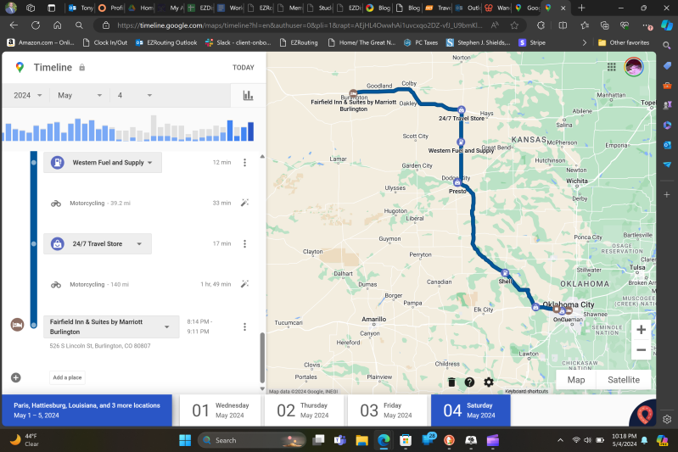Open the EZRouting Outlook bookmark
The image size is (678, 452).
click(166, 42)
